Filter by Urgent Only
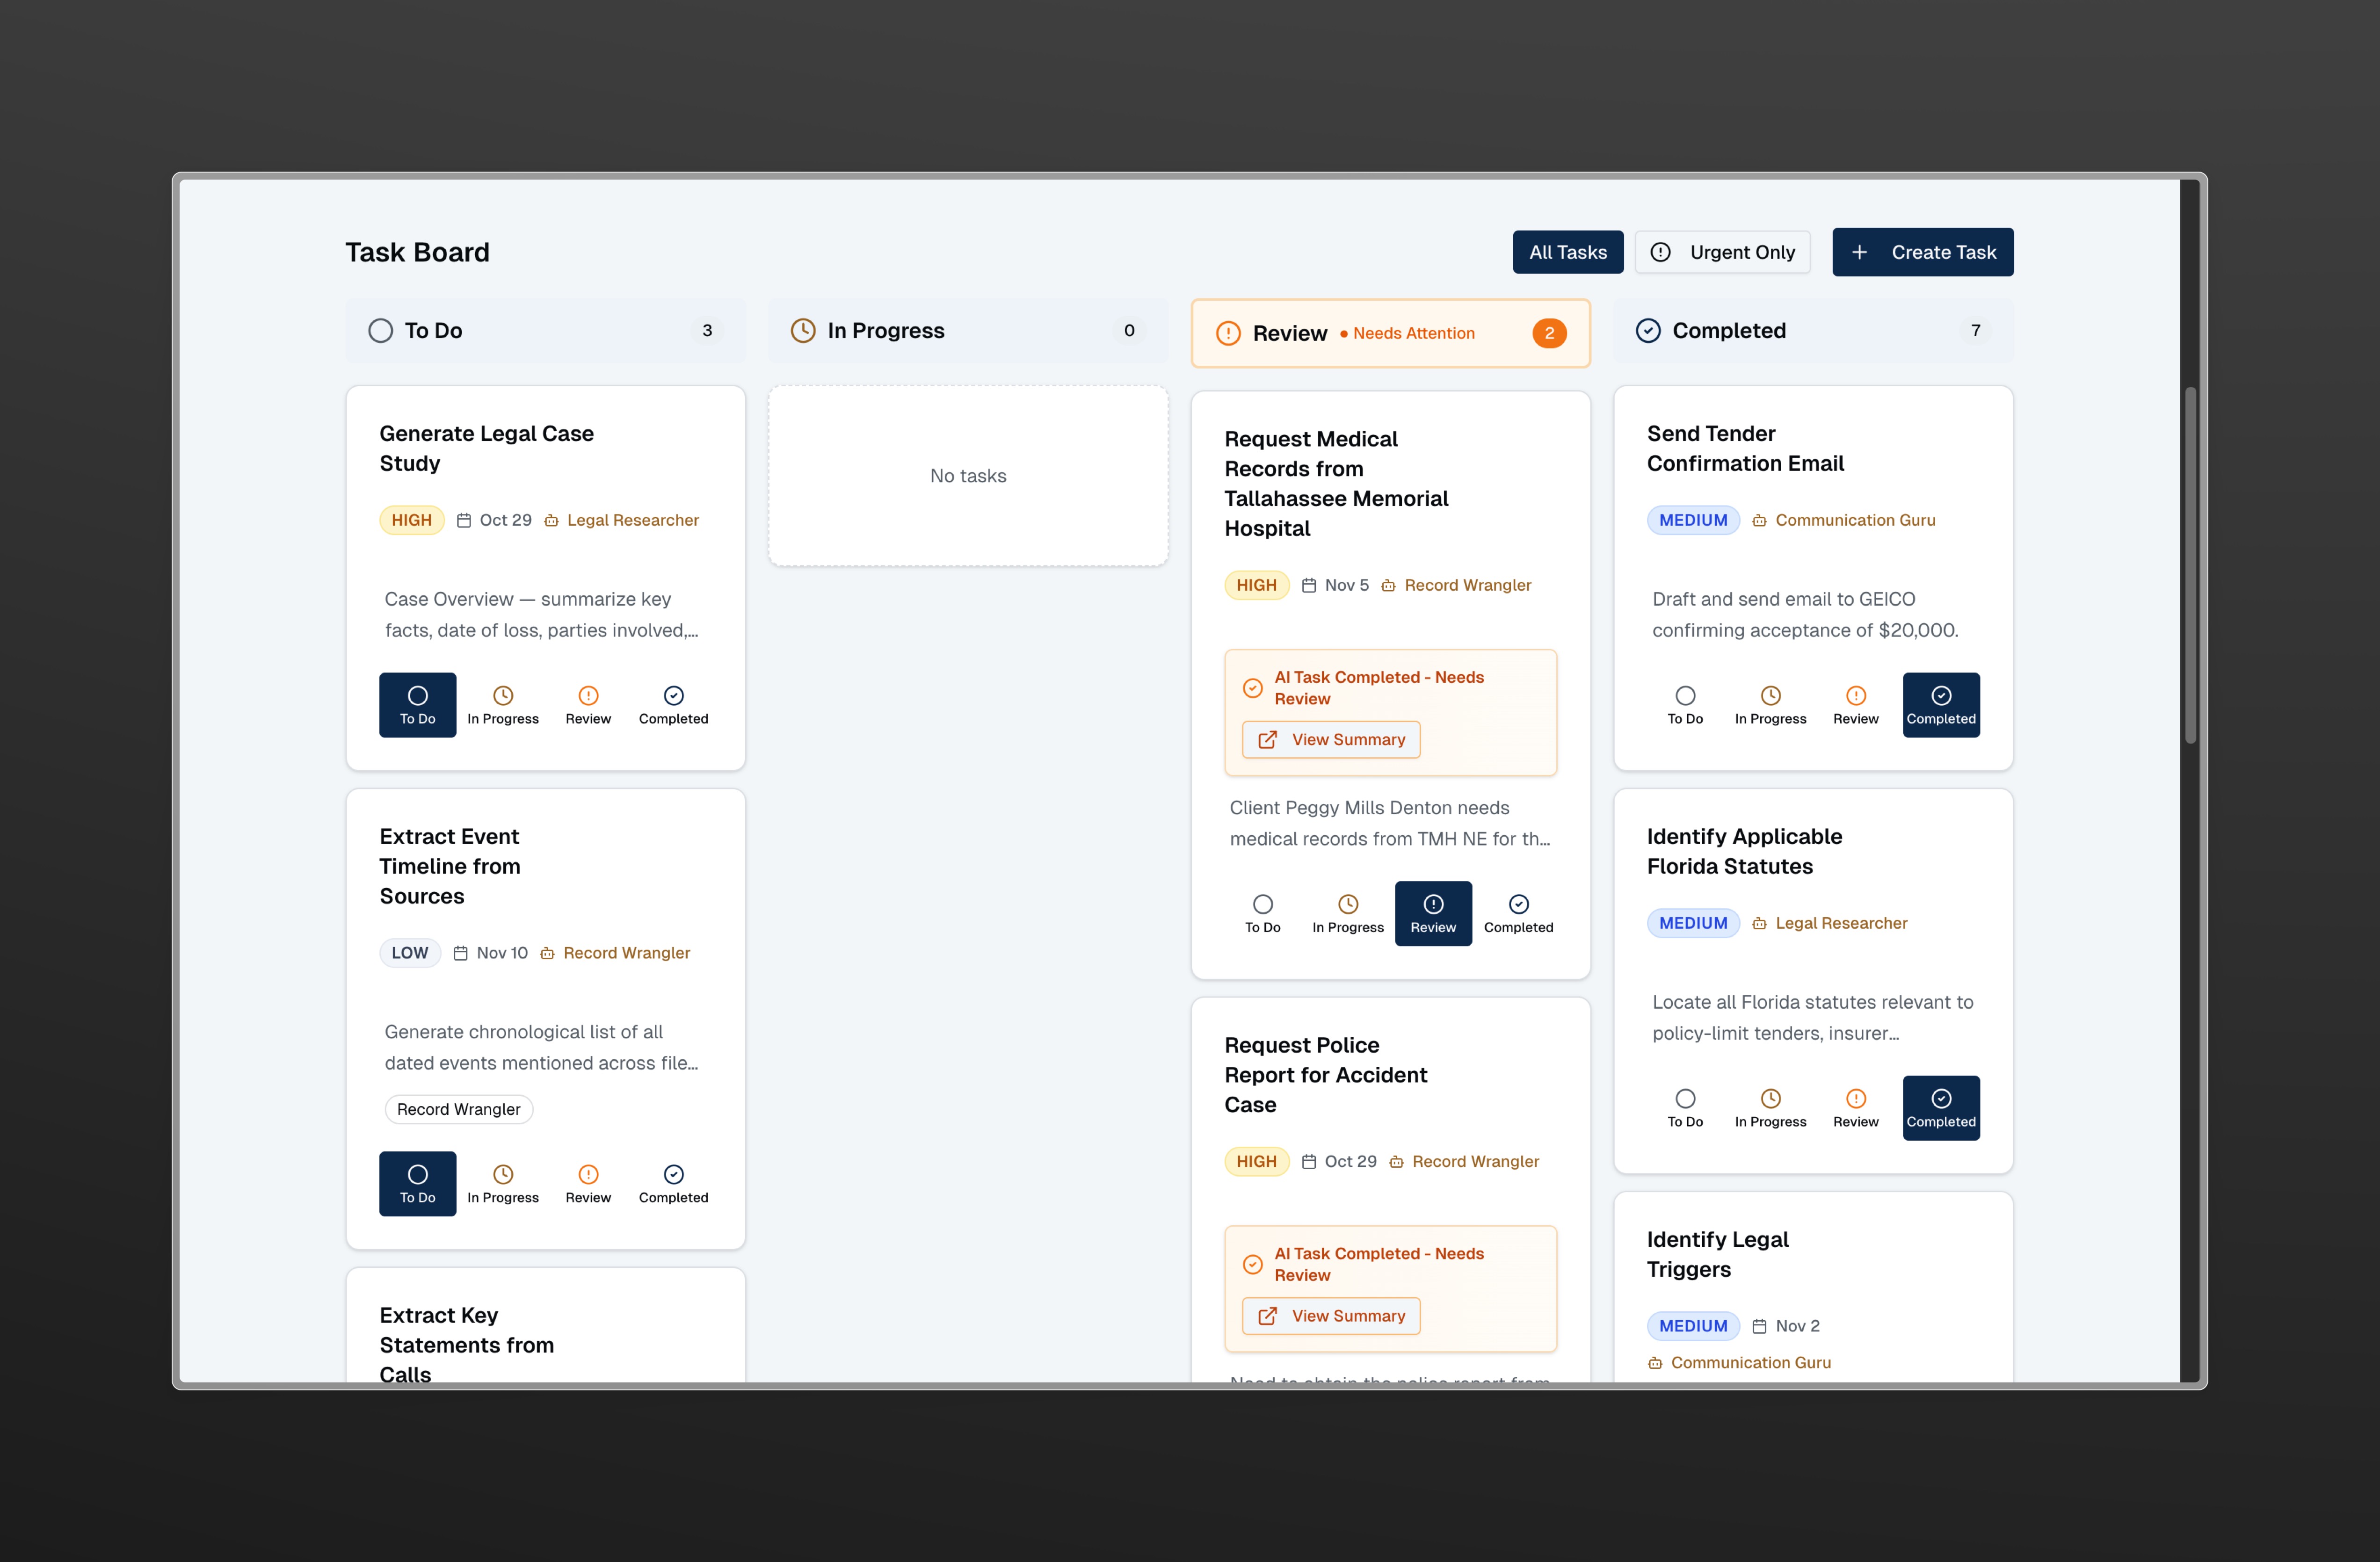Screen dimensions: 2380x1562 click(1722, 252)
